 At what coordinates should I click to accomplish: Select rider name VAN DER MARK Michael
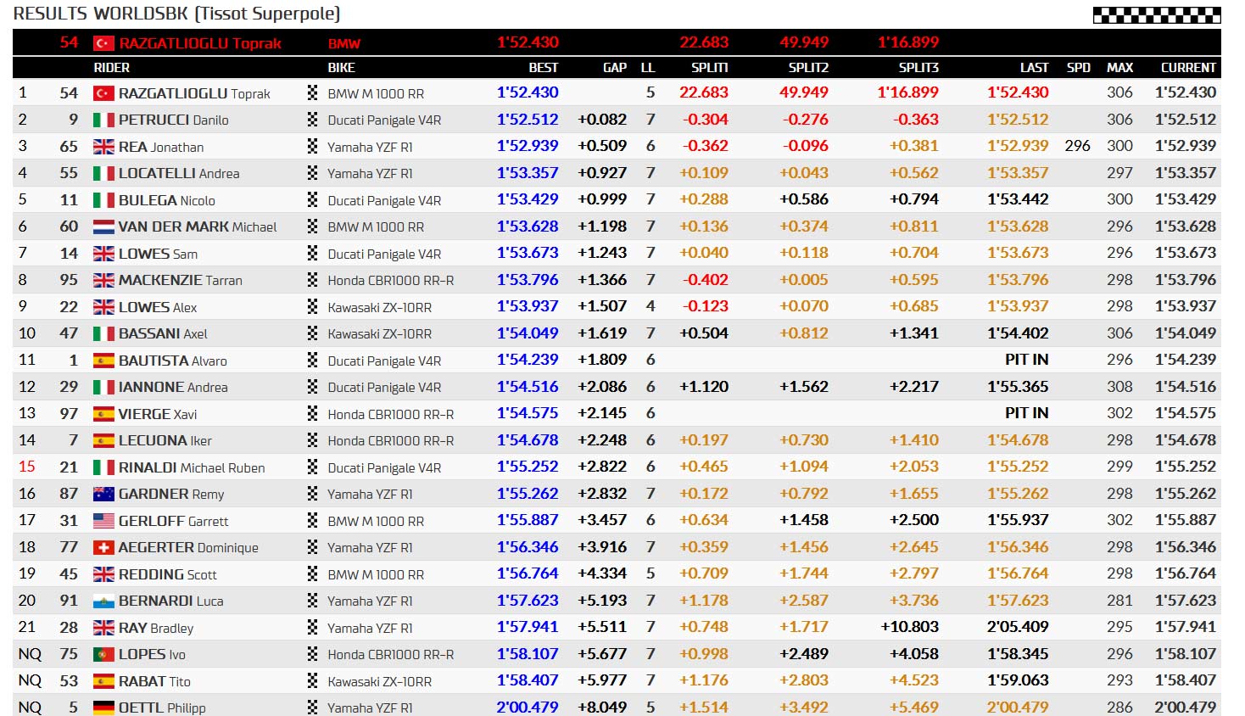198,227
